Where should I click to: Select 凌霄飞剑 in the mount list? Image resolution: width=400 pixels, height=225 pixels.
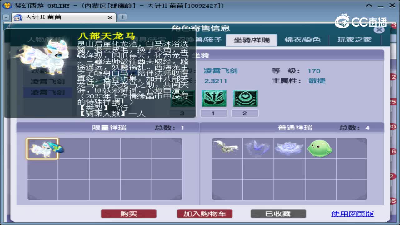point(48,92)
